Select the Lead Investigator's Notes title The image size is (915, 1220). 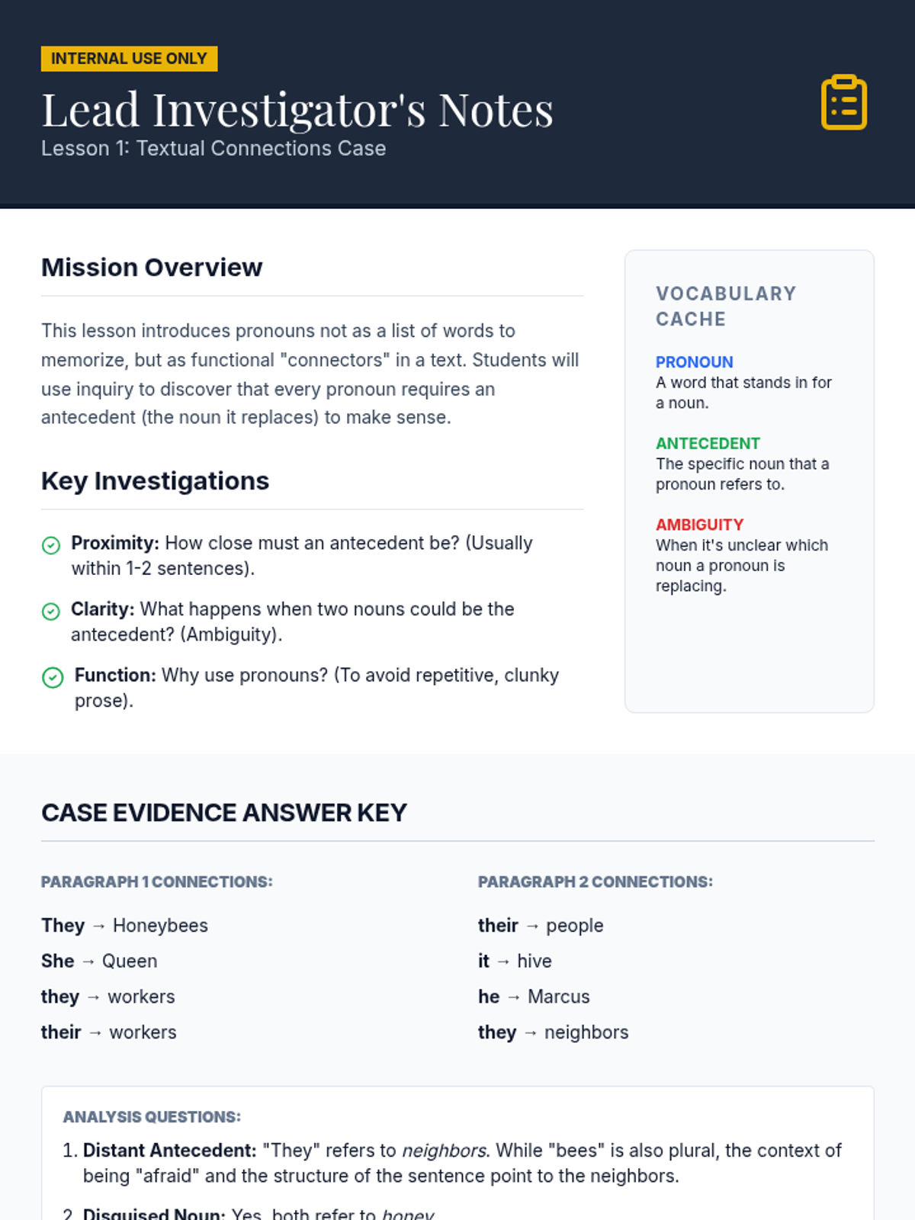point(297,110)
